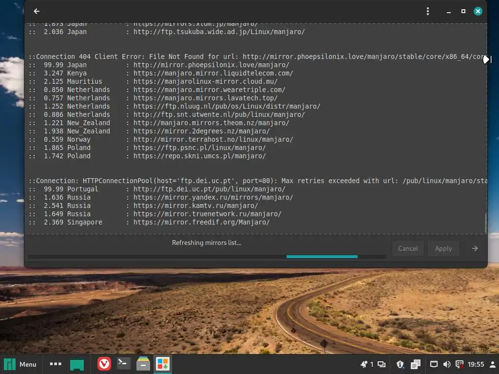Select the mirror.kamtv.ru mirror line
The height and width of the screenshot is (374, 499).
click(144, 206)
